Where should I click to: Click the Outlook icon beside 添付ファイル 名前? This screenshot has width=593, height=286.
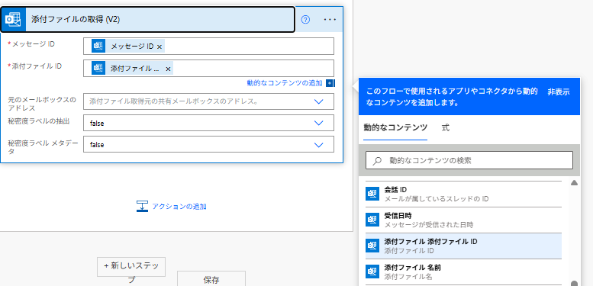372,272
